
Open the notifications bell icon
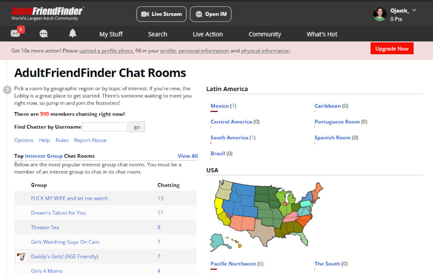click(72, 33)
